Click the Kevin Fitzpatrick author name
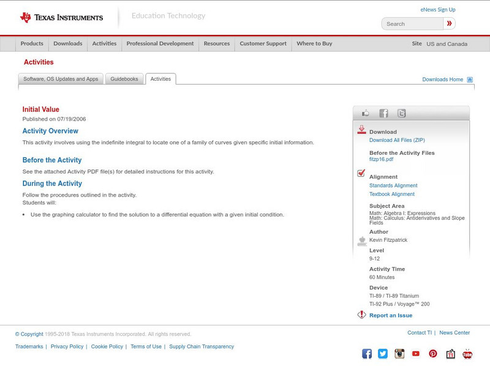The image size is (490, 366). tap(388, 240)
